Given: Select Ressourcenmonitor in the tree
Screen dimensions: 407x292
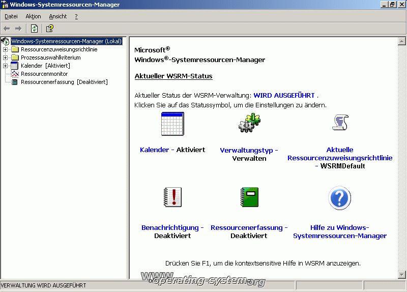Looking at the screenshot, I should (44, 74).
